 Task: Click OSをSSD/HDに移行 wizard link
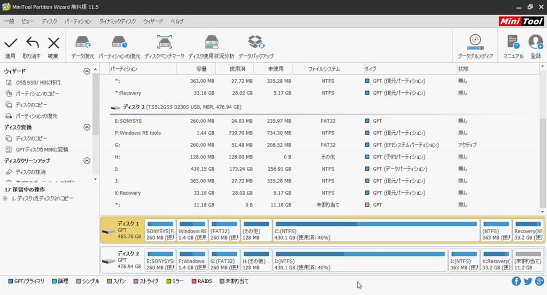pyautogui.click(x=37, y=83)
